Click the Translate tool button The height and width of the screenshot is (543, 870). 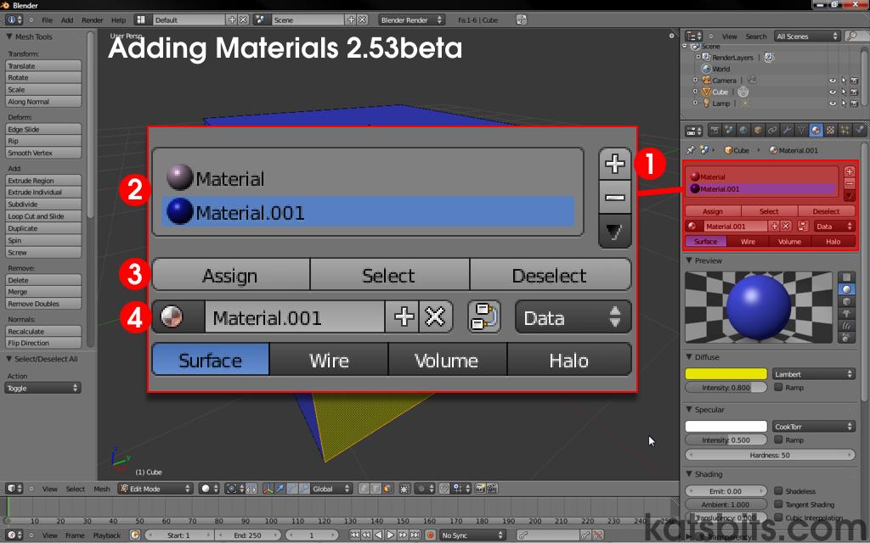click(x=43, y=66)
